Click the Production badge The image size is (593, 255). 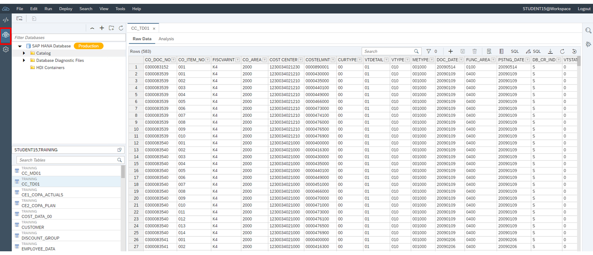[x=89, y=46]
